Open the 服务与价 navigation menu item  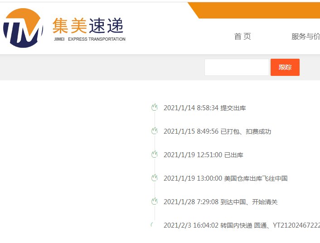click(305, 37)
